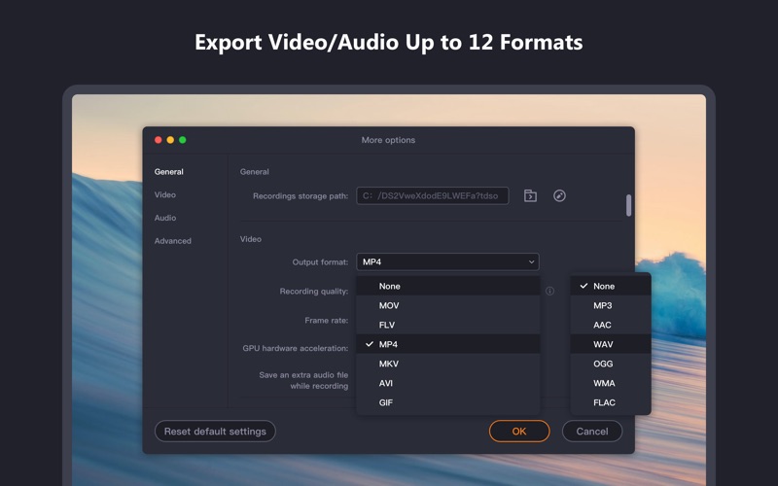The height and width of the screenshot is (486, 778).
Task: Confirm with the OK button
Action: pyautogui.click(x=519, y=431)
